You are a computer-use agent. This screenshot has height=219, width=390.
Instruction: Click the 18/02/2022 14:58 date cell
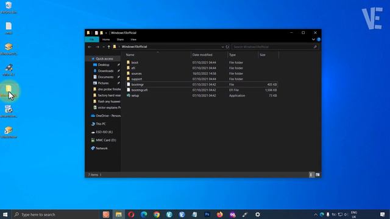tap(204, 74)
